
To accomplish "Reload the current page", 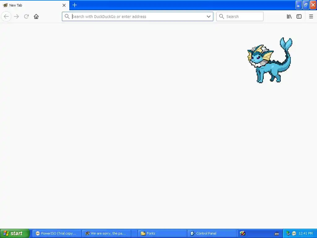I will coord(26,16).
